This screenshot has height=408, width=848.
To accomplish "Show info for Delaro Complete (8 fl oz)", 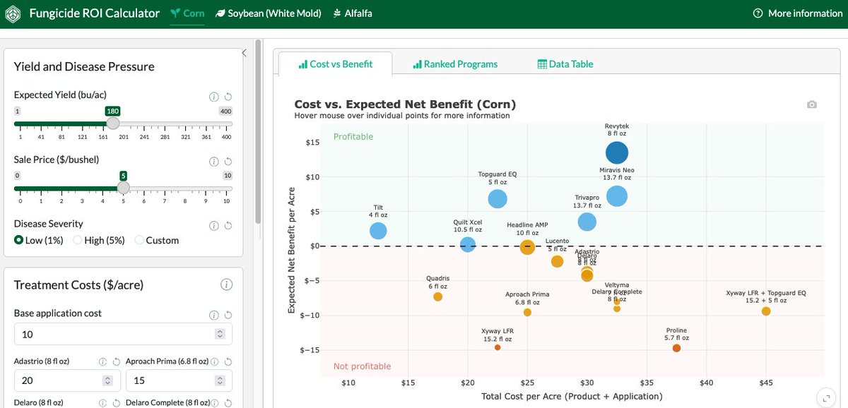I will [x=214, y=402].
